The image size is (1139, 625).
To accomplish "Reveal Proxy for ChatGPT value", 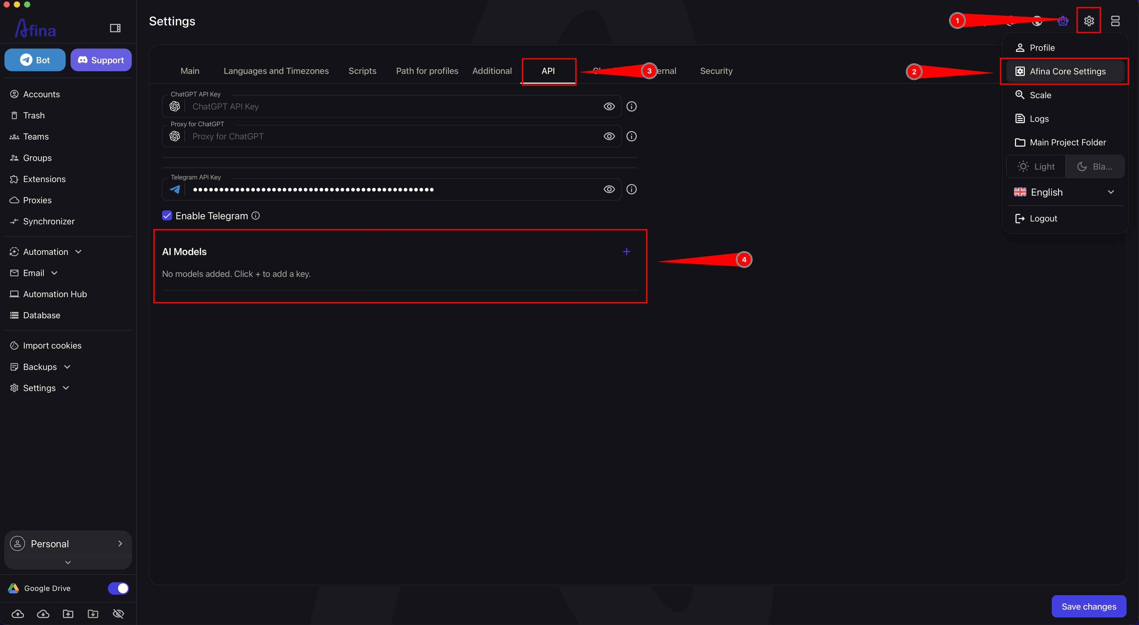I will coord(609,136).
